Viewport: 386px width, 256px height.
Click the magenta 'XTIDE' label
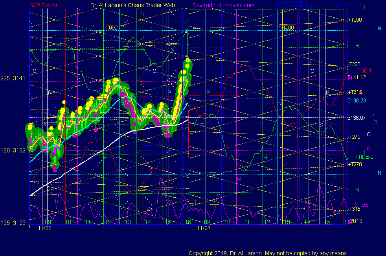point(361,205)
